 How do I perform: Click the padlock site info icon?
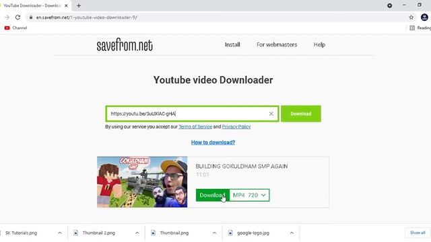pos(31,17)
